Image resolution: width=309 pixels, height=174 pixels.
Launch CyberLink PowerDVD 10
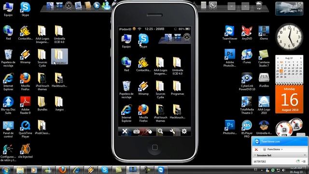coord(247,82)
